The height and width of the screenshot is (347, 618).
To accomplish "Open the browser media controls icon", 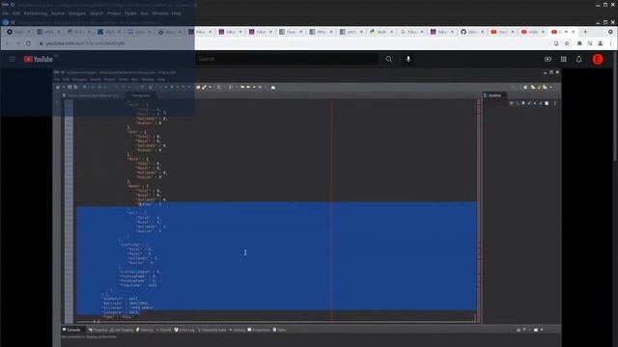I will [x=590, y=43].
